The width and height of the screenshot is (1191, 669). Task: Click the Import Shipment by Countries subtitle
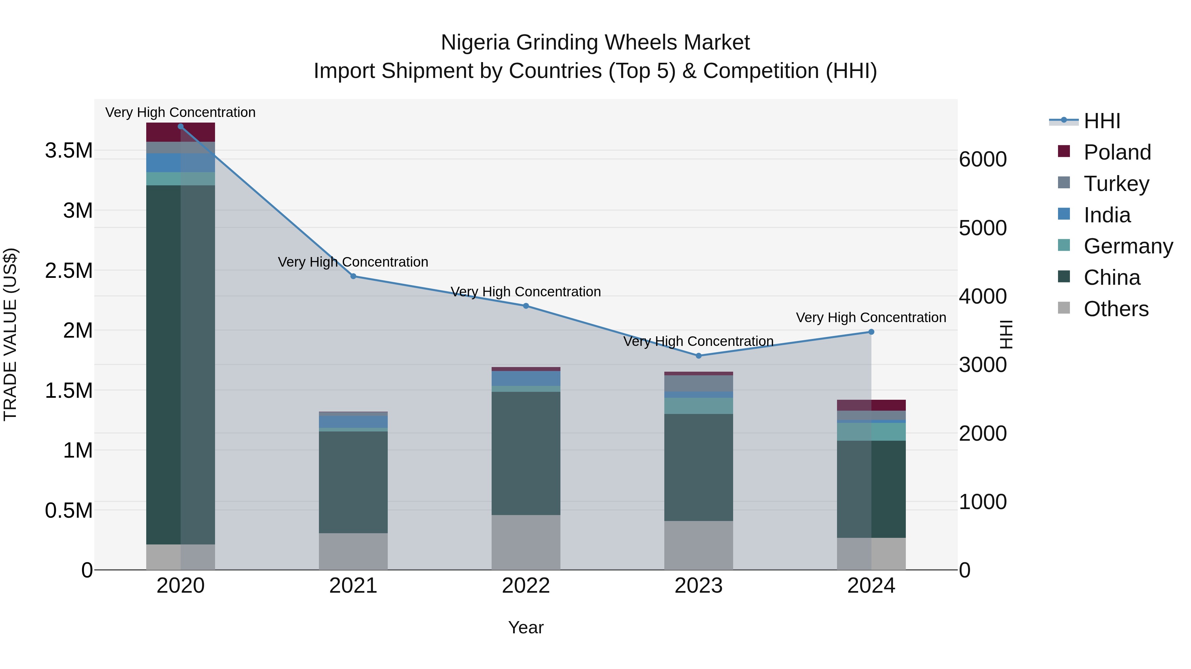595,71
